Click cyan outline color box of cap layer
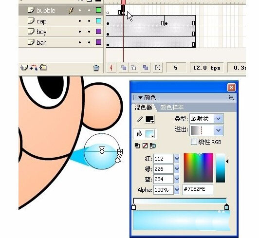This screenshot has height=238, width=259. pyautogui.click(x=99, y=20)
